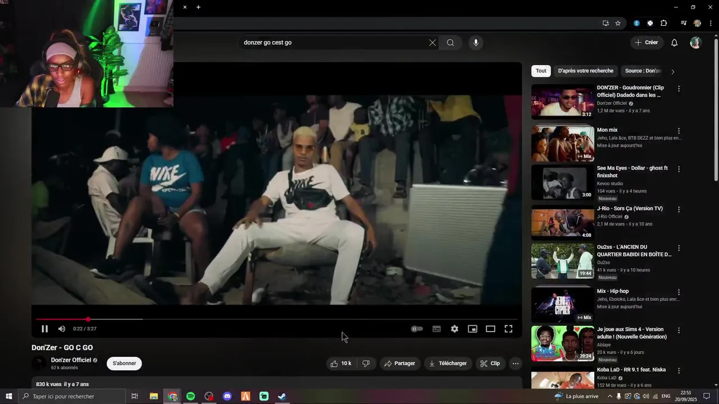
Task: Mute the video volume
Action: (x=62, y=329)
